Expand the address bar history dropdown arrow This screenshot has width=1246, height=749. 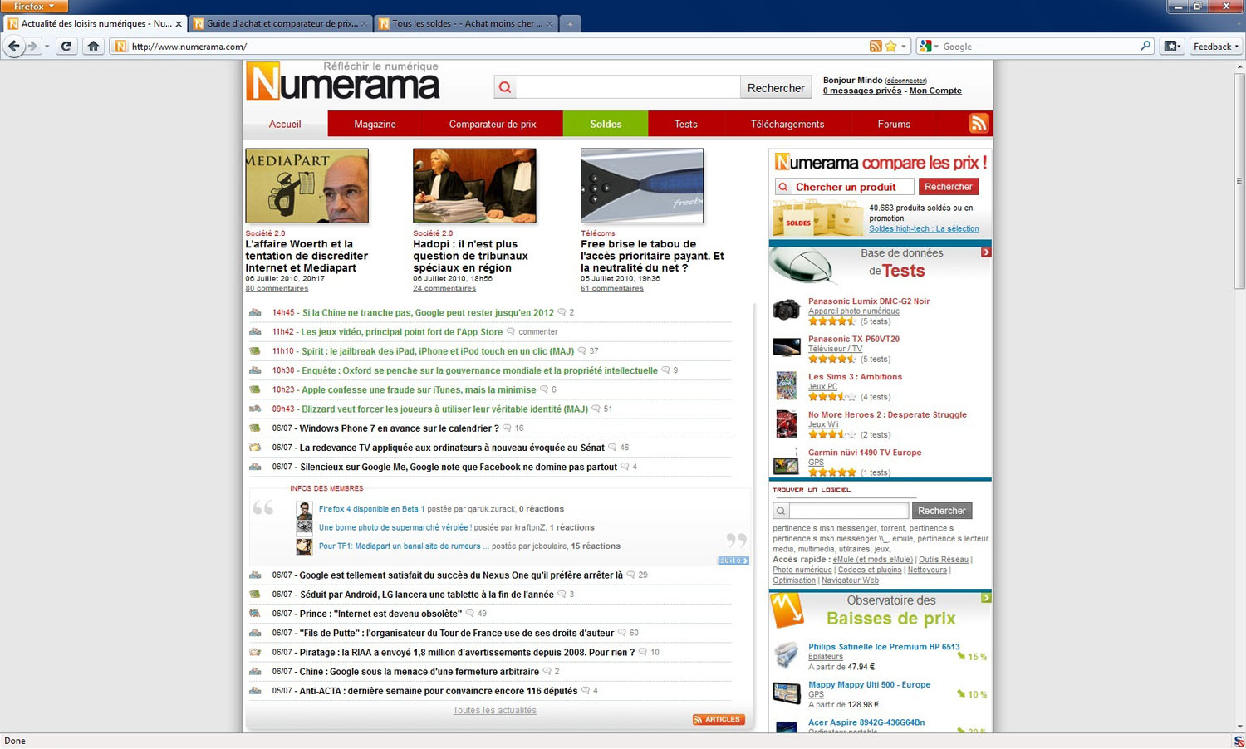coord(904,47)
